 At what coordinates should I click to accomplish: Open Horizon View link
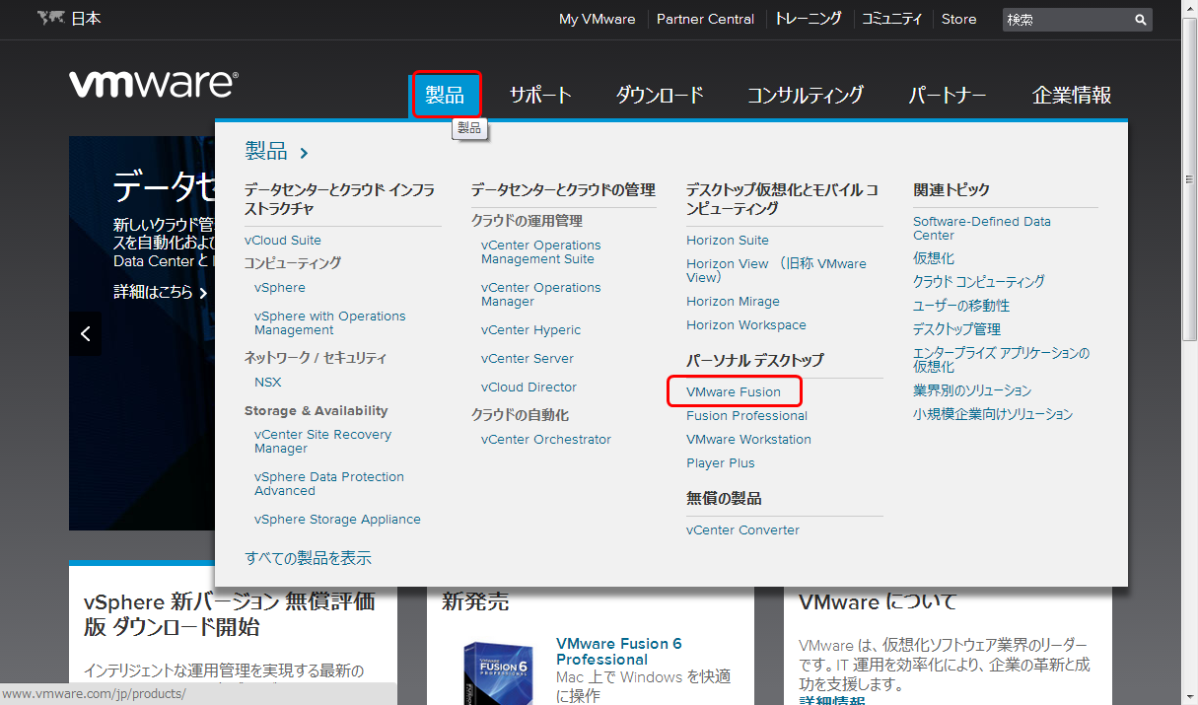(776, 271)
